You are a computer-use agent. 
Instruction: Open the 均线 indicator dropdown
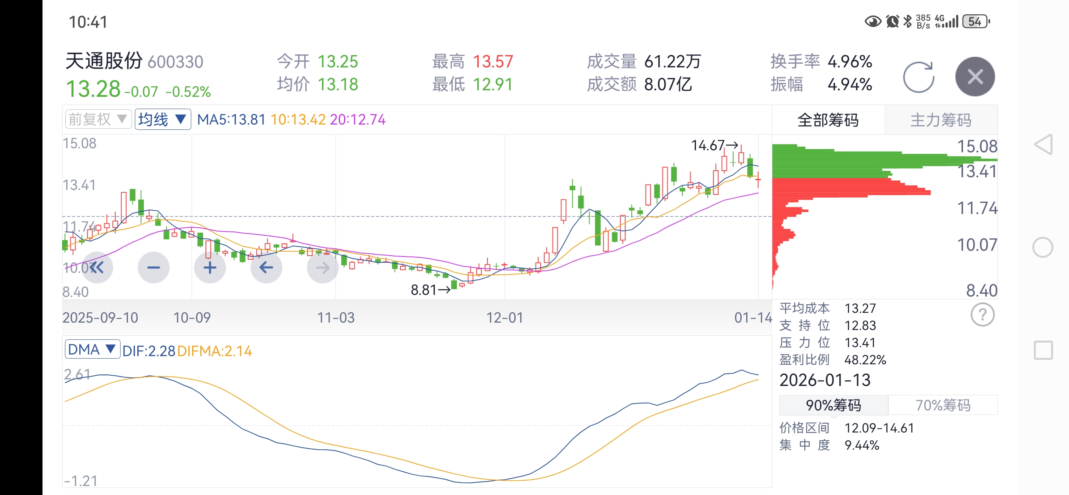pos(163,120)
